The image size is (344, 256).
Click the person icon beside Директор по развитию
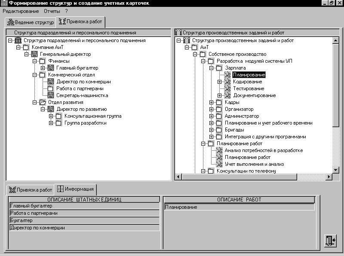[x=51, y=109]
